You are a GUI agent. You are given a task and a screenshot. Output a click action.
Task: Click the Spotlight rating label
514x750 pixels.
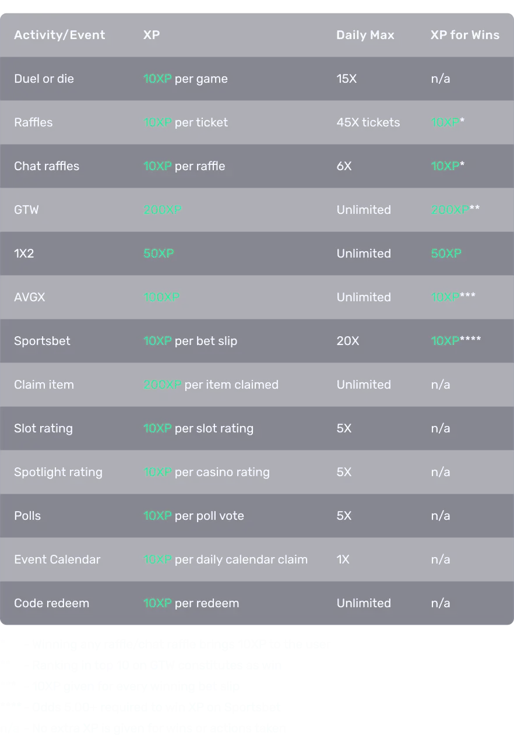pyautogui.click(x=58, y=472)
